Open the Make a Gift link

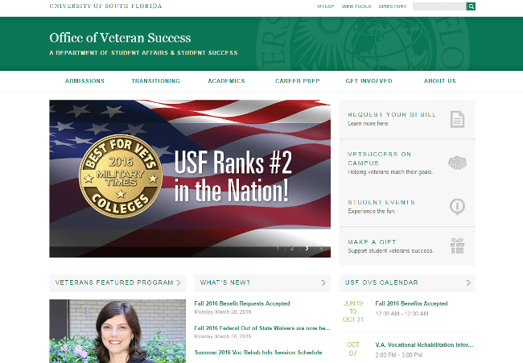click(372, 242)
